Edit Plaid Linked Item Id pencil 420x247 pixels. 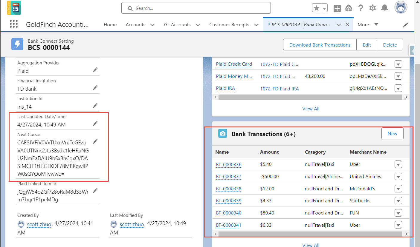pos(95,190)
